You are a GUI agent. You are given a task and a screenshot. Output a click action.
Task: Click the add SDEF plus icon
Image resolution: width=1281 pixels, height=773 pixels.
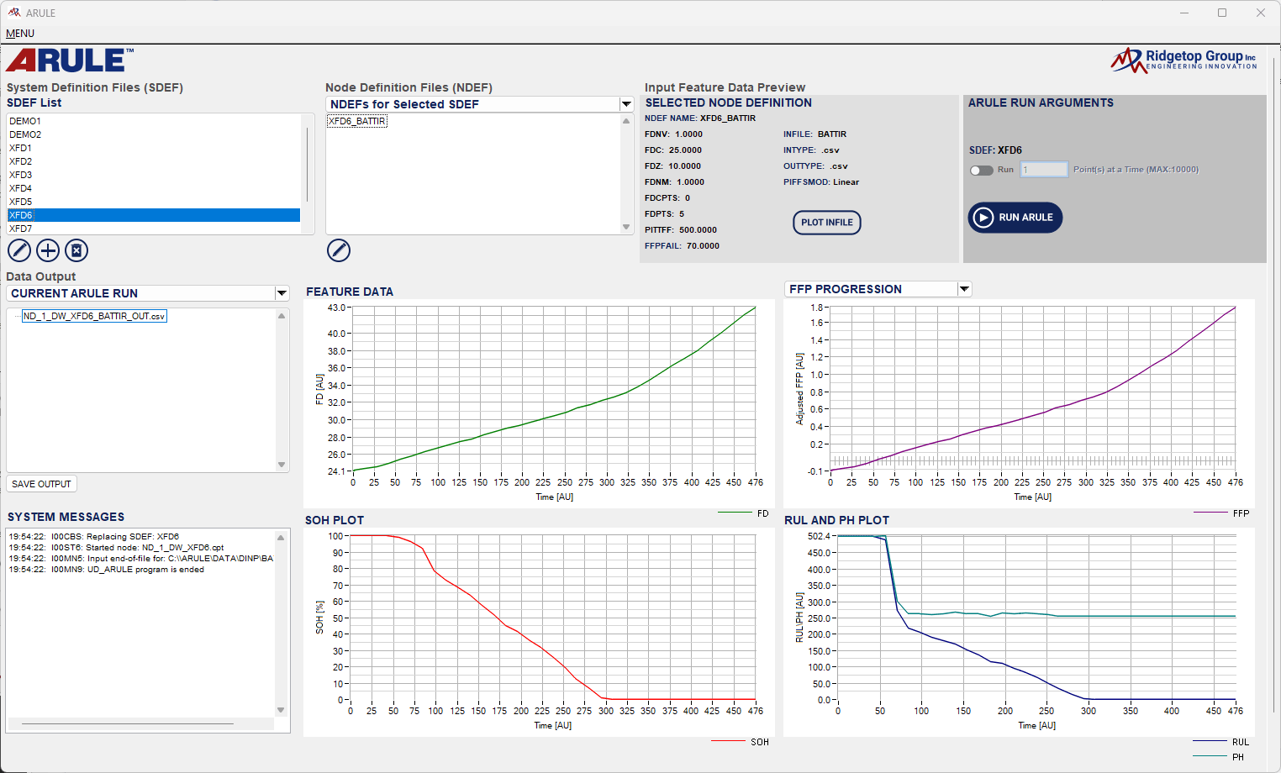click(x=48, y=250)
